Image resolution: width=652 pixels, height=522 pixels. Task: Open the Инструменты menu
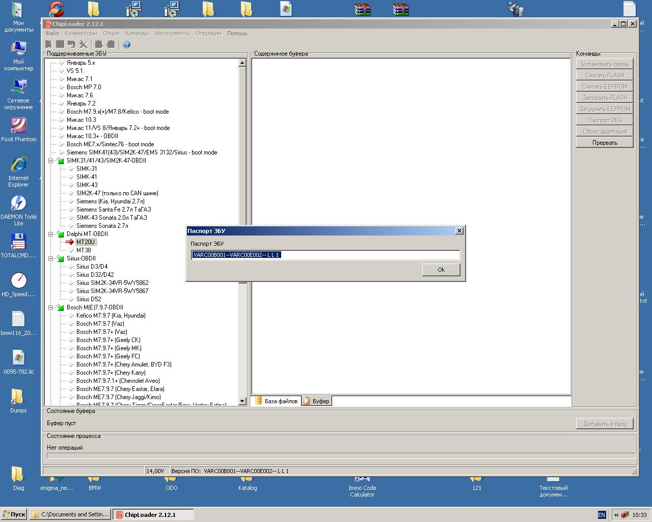pos(172,33)
